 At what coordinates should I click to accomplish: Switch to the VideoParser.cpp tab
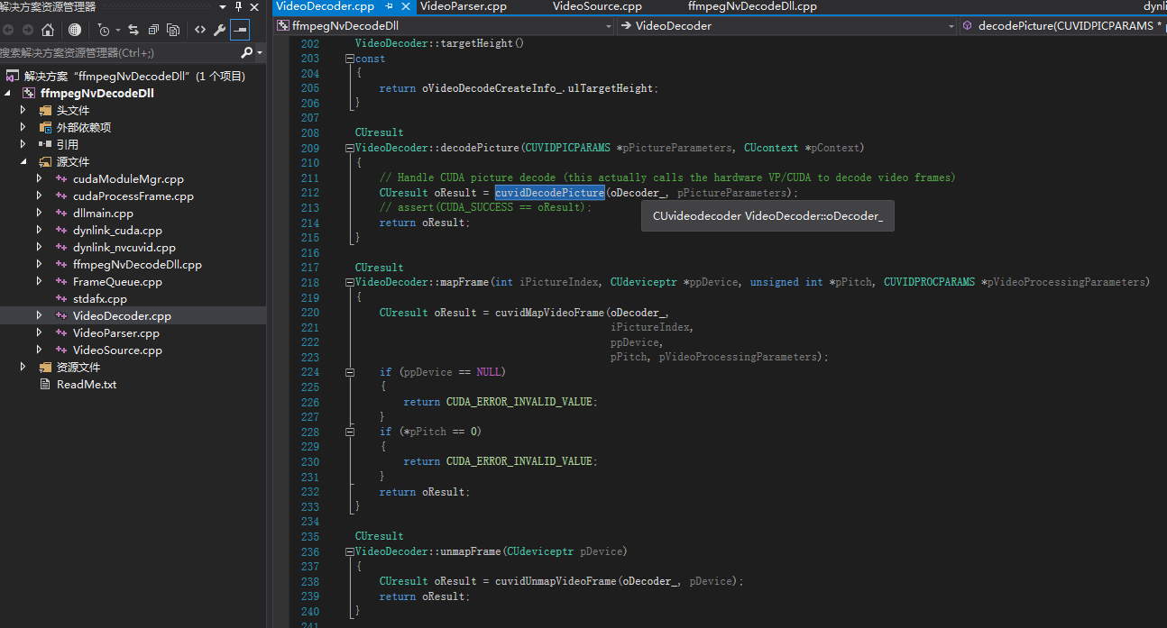click(x=464, y=6)
